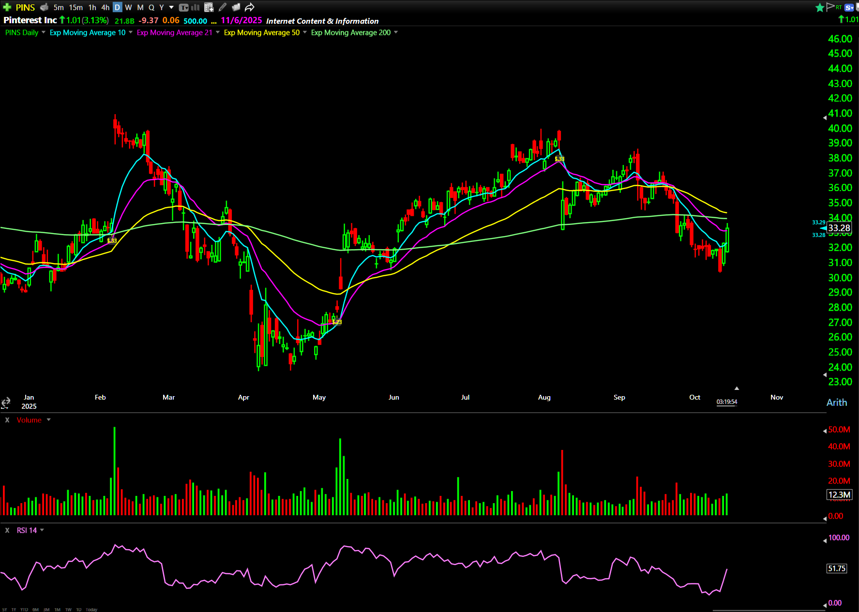Click the flag icon in top bar

[830, 7]
